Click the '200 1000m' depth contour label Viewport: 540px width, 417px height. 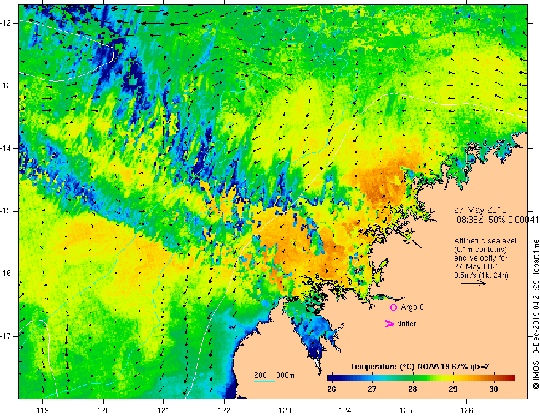(x=274, y=375)
